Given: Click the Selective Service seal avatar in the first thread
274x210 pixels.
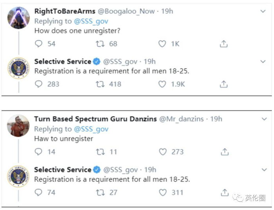Looking at the screenshot, I should click(18, 69).
